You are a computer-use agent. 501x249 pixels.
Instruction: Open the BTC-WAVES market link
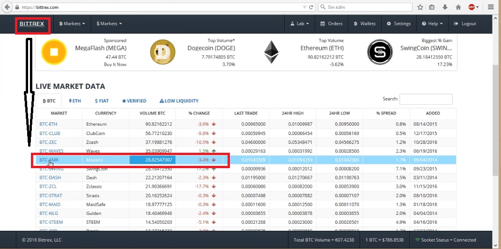pos(52,151)
